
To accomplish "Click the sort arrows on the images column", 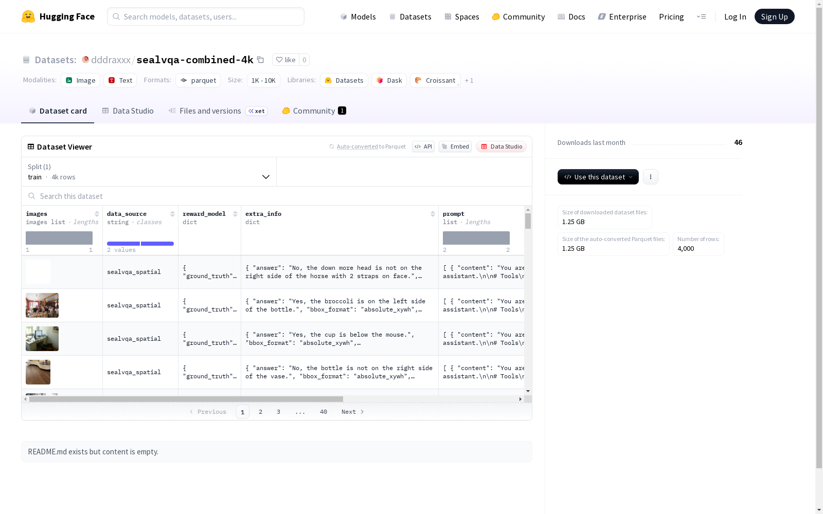I will tap(97, 214).
